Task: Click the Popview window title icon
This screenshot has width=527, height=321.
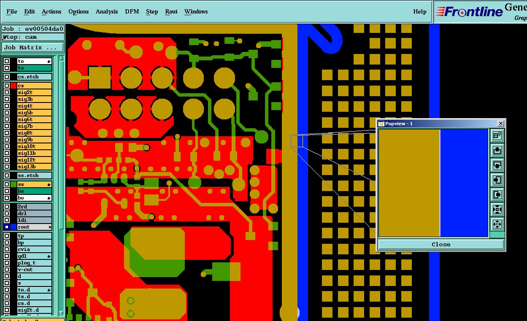Action: 381,124
